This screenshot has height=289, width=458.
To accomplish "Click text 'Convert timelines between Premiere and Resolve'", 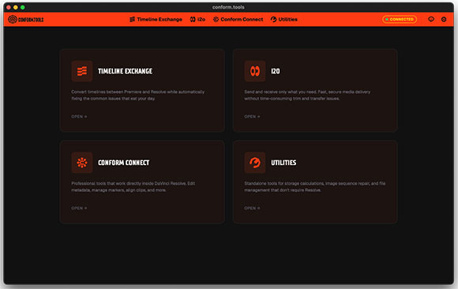I will [118, 92].
